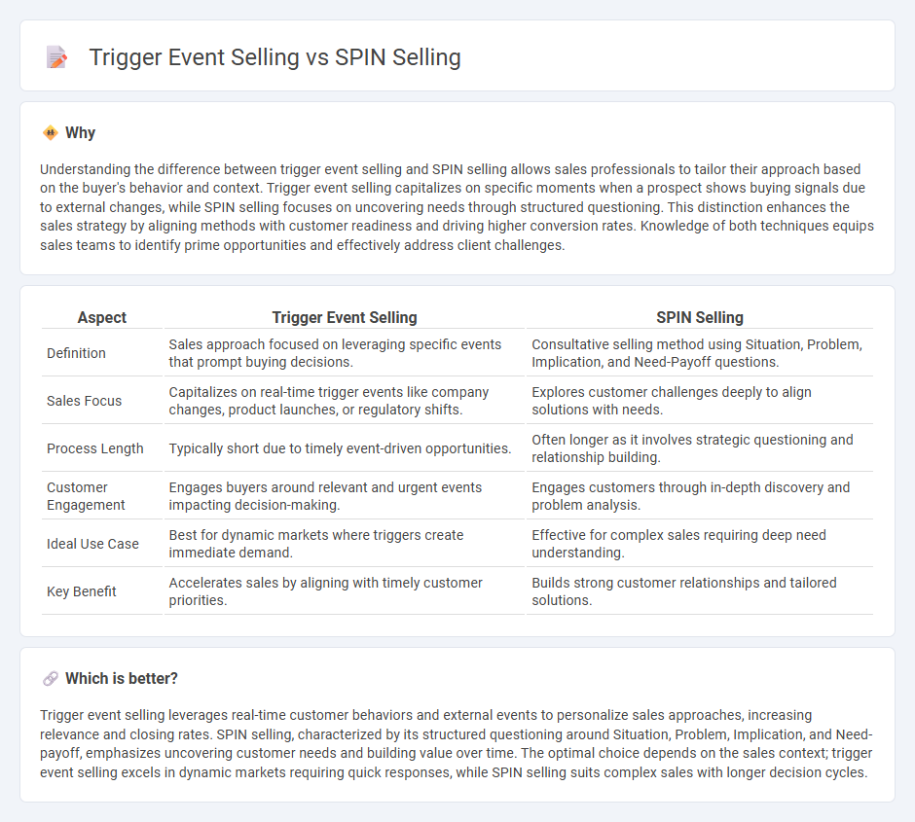Click cell 'Explores customer challenges deeply'
This screenshot has width=915, height=822.
pos(700,401)
